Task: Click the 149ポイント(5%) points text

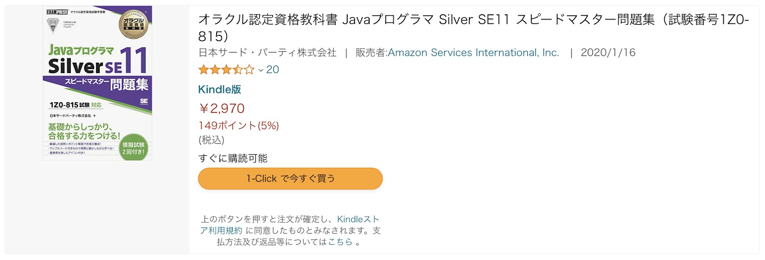Action: (x=239, y=126)
